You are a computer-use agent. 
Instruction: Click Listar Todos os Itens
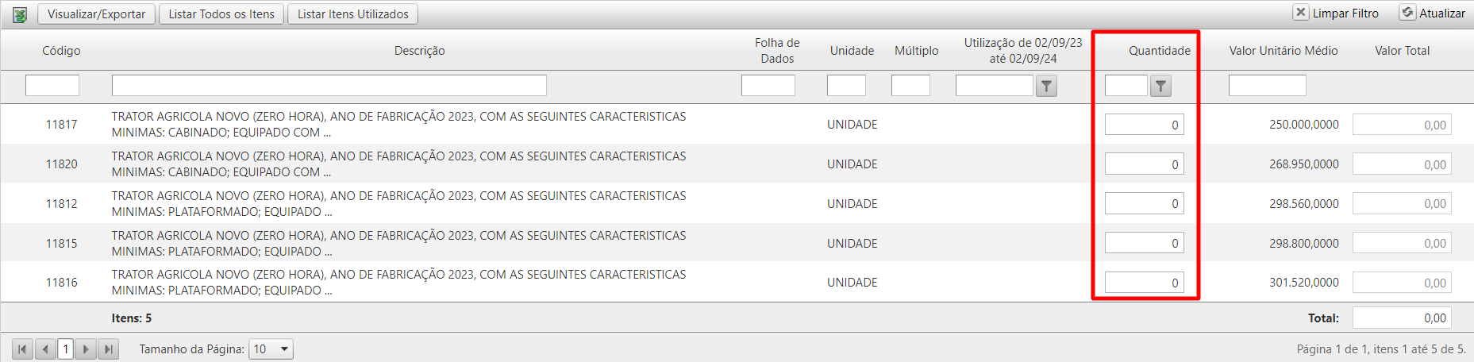point(221,14)
